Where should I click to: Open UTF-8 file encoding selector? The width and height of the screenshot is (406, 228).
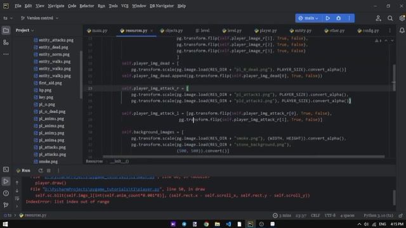330,215
